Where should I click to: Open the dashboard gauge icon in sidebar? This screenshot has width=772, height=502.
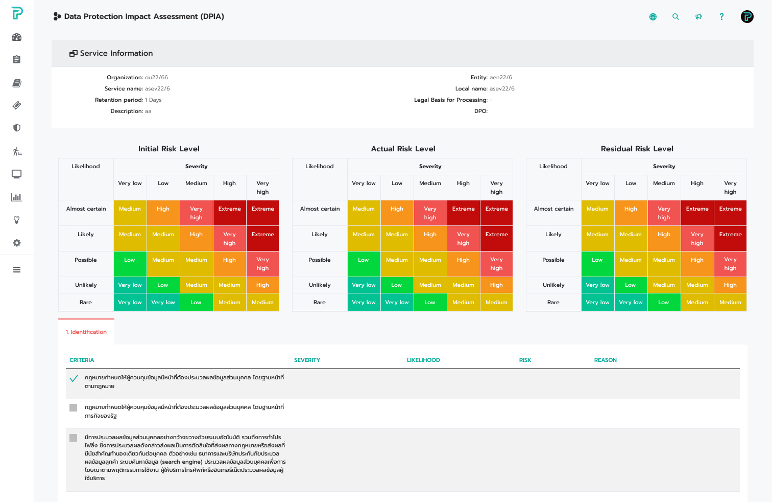tap(16, 37)
